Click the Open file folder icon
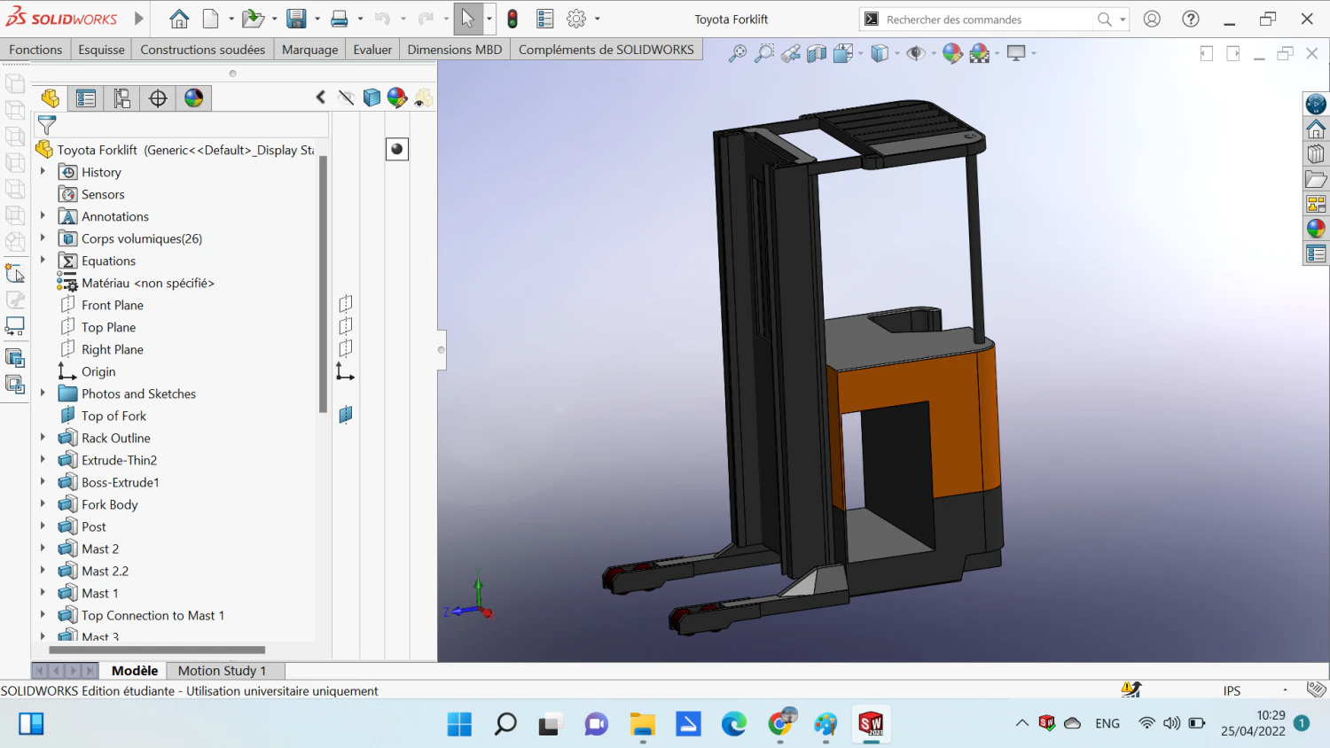The image size is (1330, 748). (253, 19)
